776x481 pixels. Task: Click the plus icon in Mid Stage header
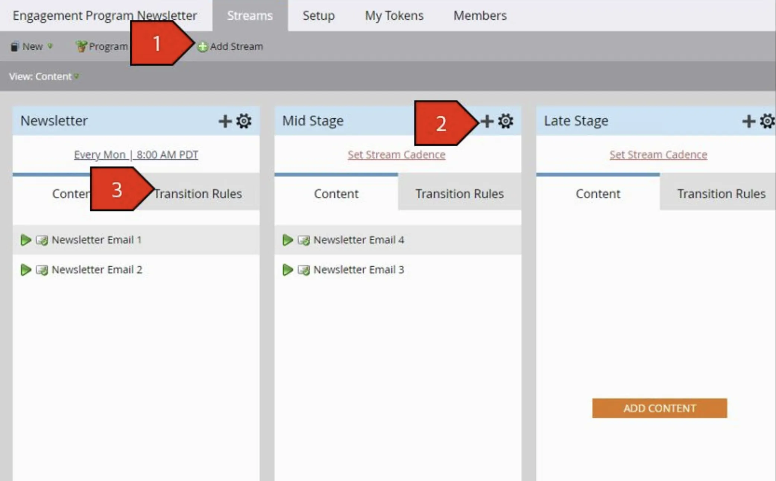pos(487,121)
